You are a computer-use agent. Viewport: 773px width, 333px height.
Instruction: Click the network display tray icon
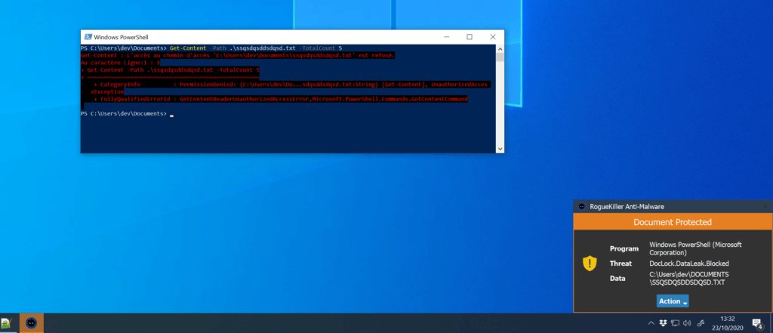[x=676, y=322]
